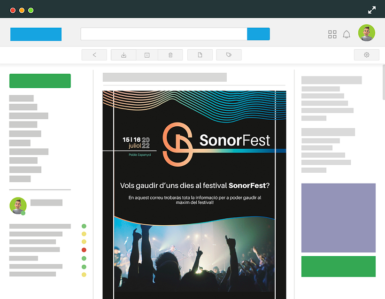The image size is (385, 299).
Task: Click in the search input field
Action: coord(164,34)
